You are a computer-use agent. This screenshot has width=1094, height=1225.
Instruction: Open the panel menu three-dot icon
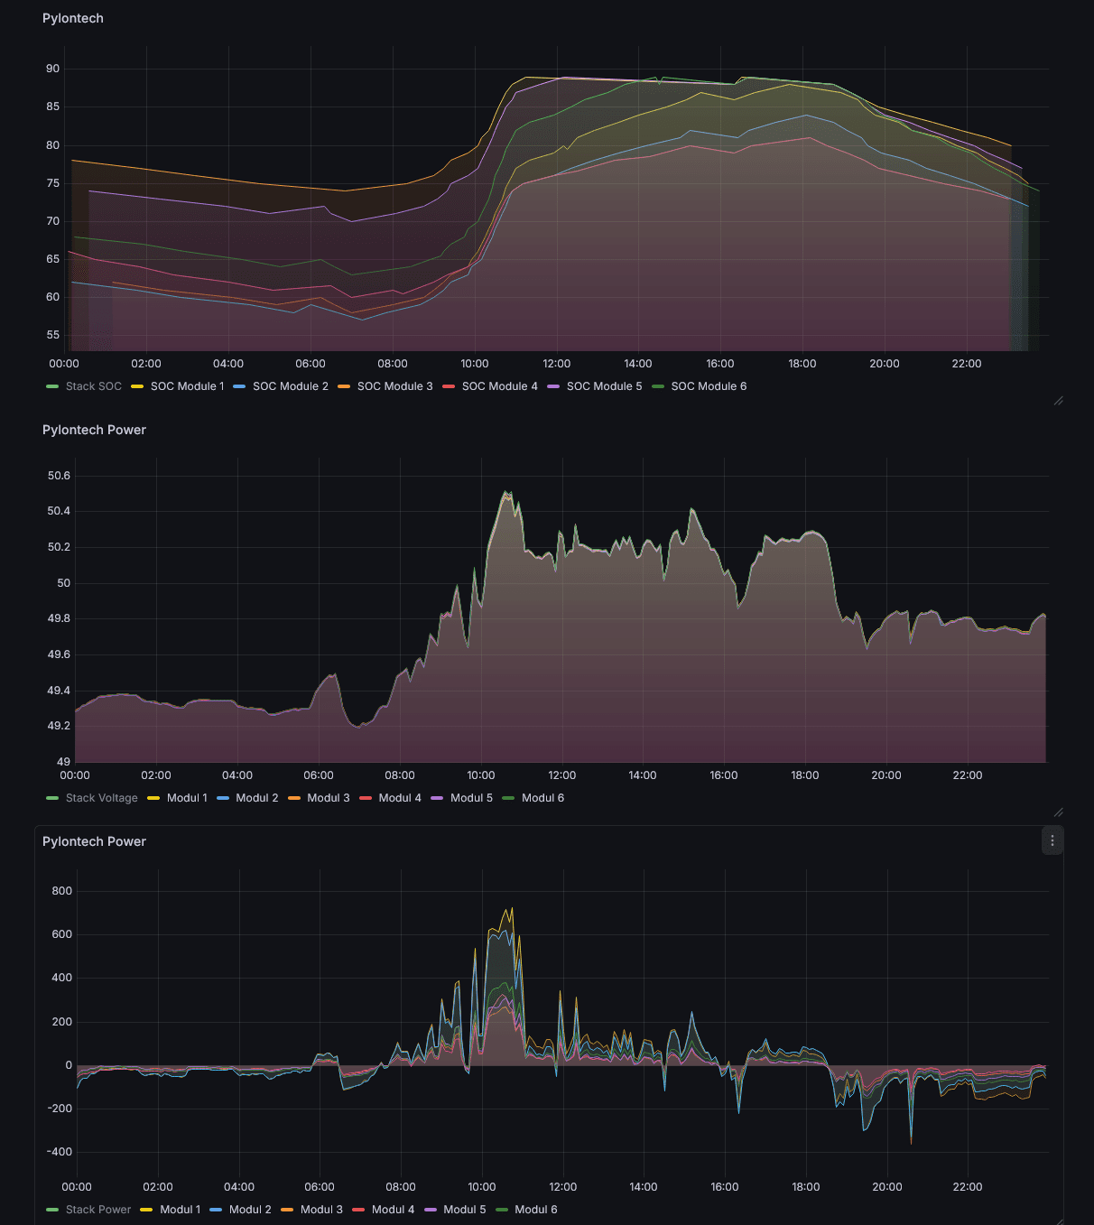(1052, 840)
